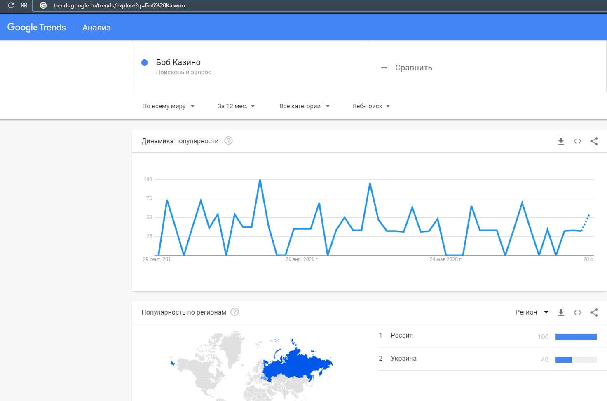Click the browser address bar URL
Viewport: 607px width, 401px height.
point(119,5)
